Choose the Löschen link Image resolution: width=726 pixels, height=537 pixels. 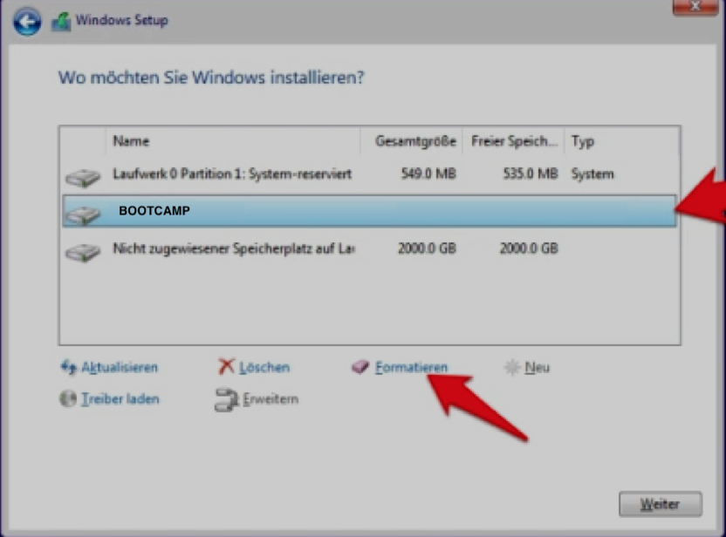[264, 367]
